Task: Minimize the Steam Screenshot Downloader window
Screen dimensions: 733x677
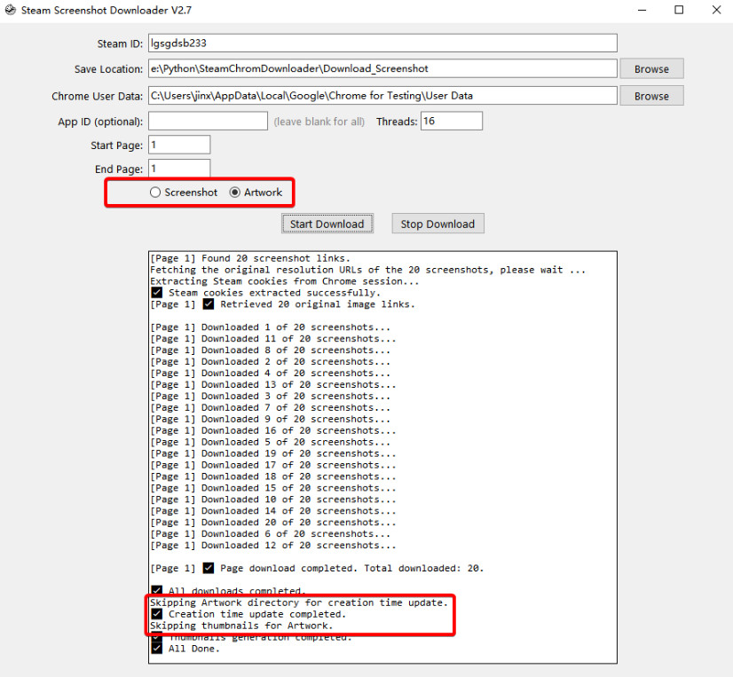Action: pos(642,10)
